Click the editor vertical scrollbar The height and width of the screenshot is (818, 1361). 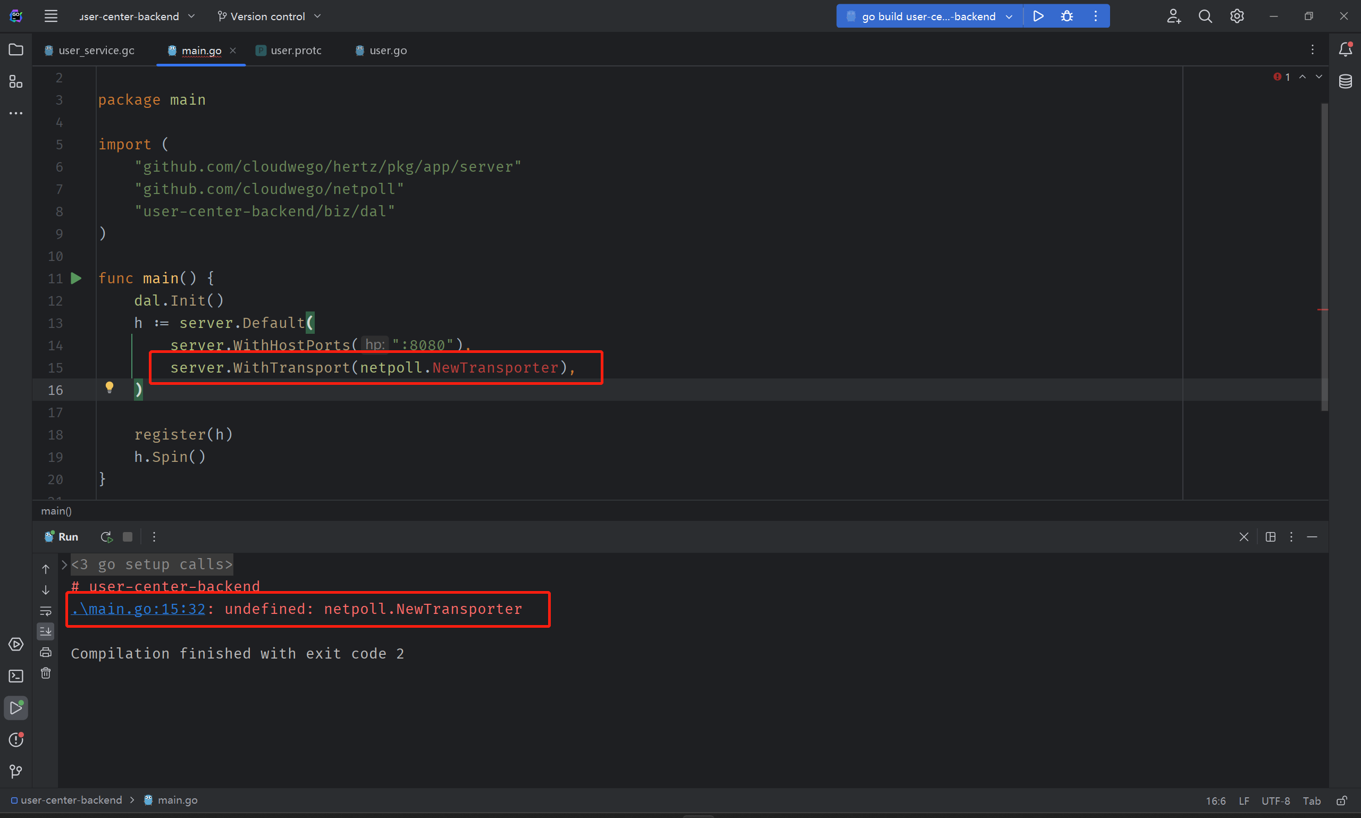[x=1324, y=257]
